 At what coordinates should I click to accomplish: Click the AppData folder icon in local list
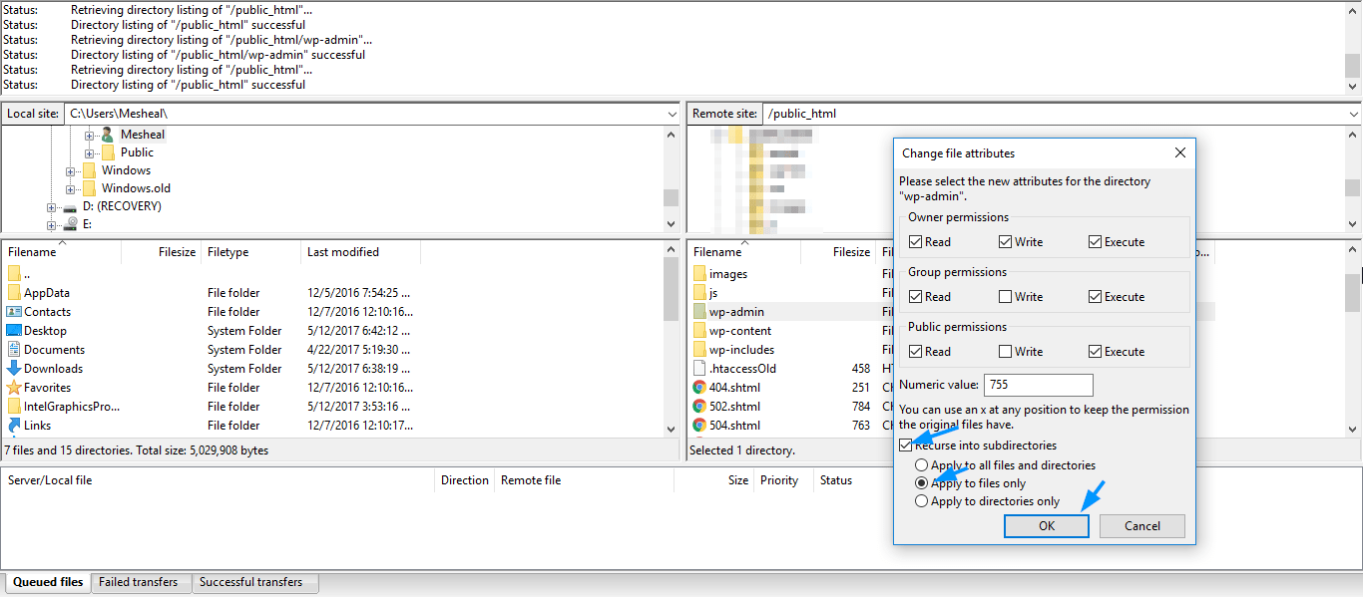pos(14,293)
